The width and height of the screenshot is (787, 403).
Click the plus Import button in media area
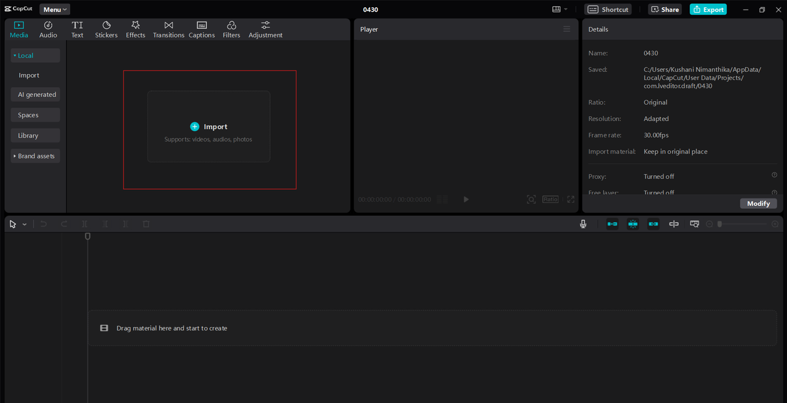208,127
